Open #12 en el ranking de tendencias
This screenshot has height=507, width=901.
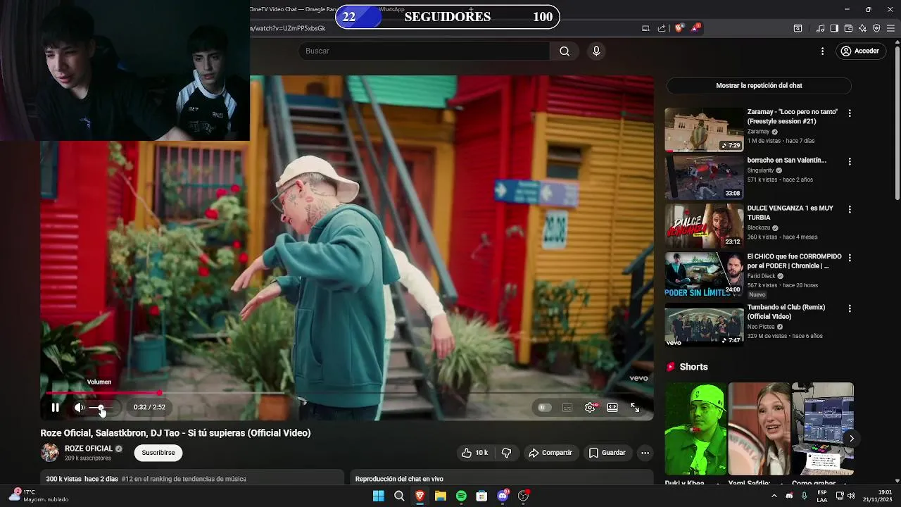pos(184,479)
